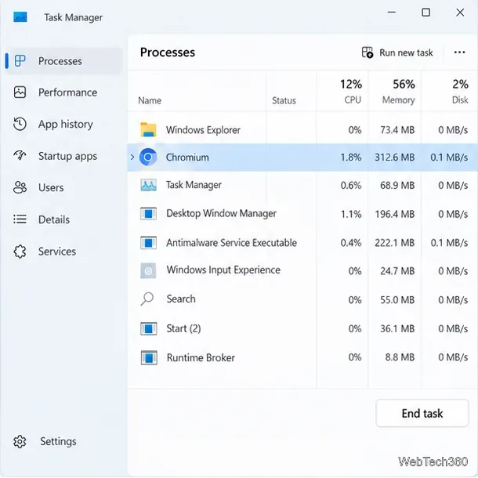478x478 pixels.
Task: Select the Windows Explorer process name
Action: [203, 130]
